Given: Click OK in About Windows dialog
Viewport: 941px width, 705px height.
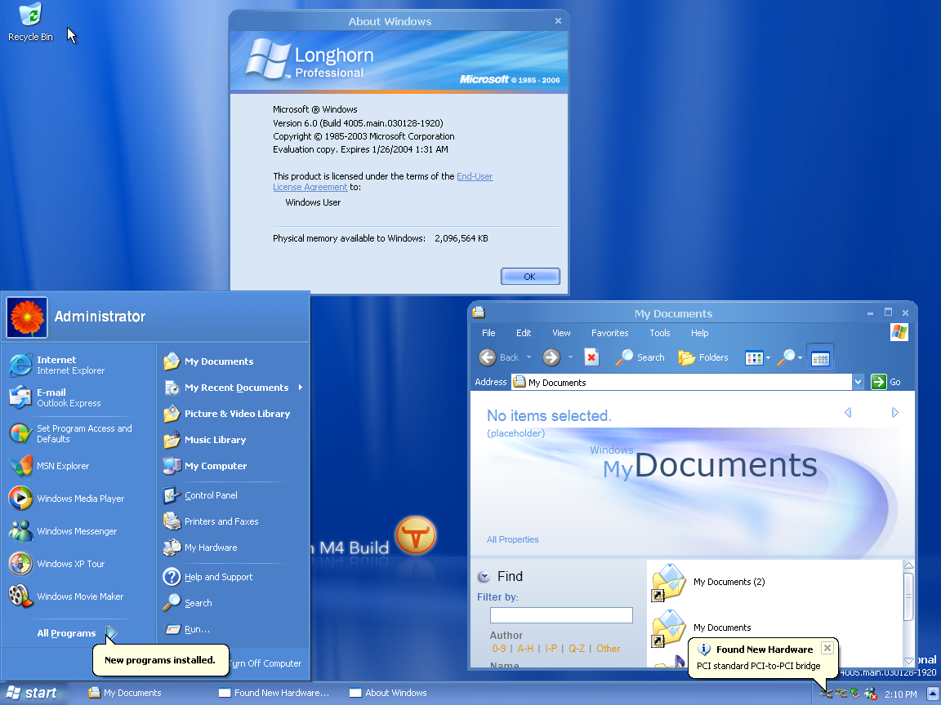Looking at the screenshot, I should point(530,277).
